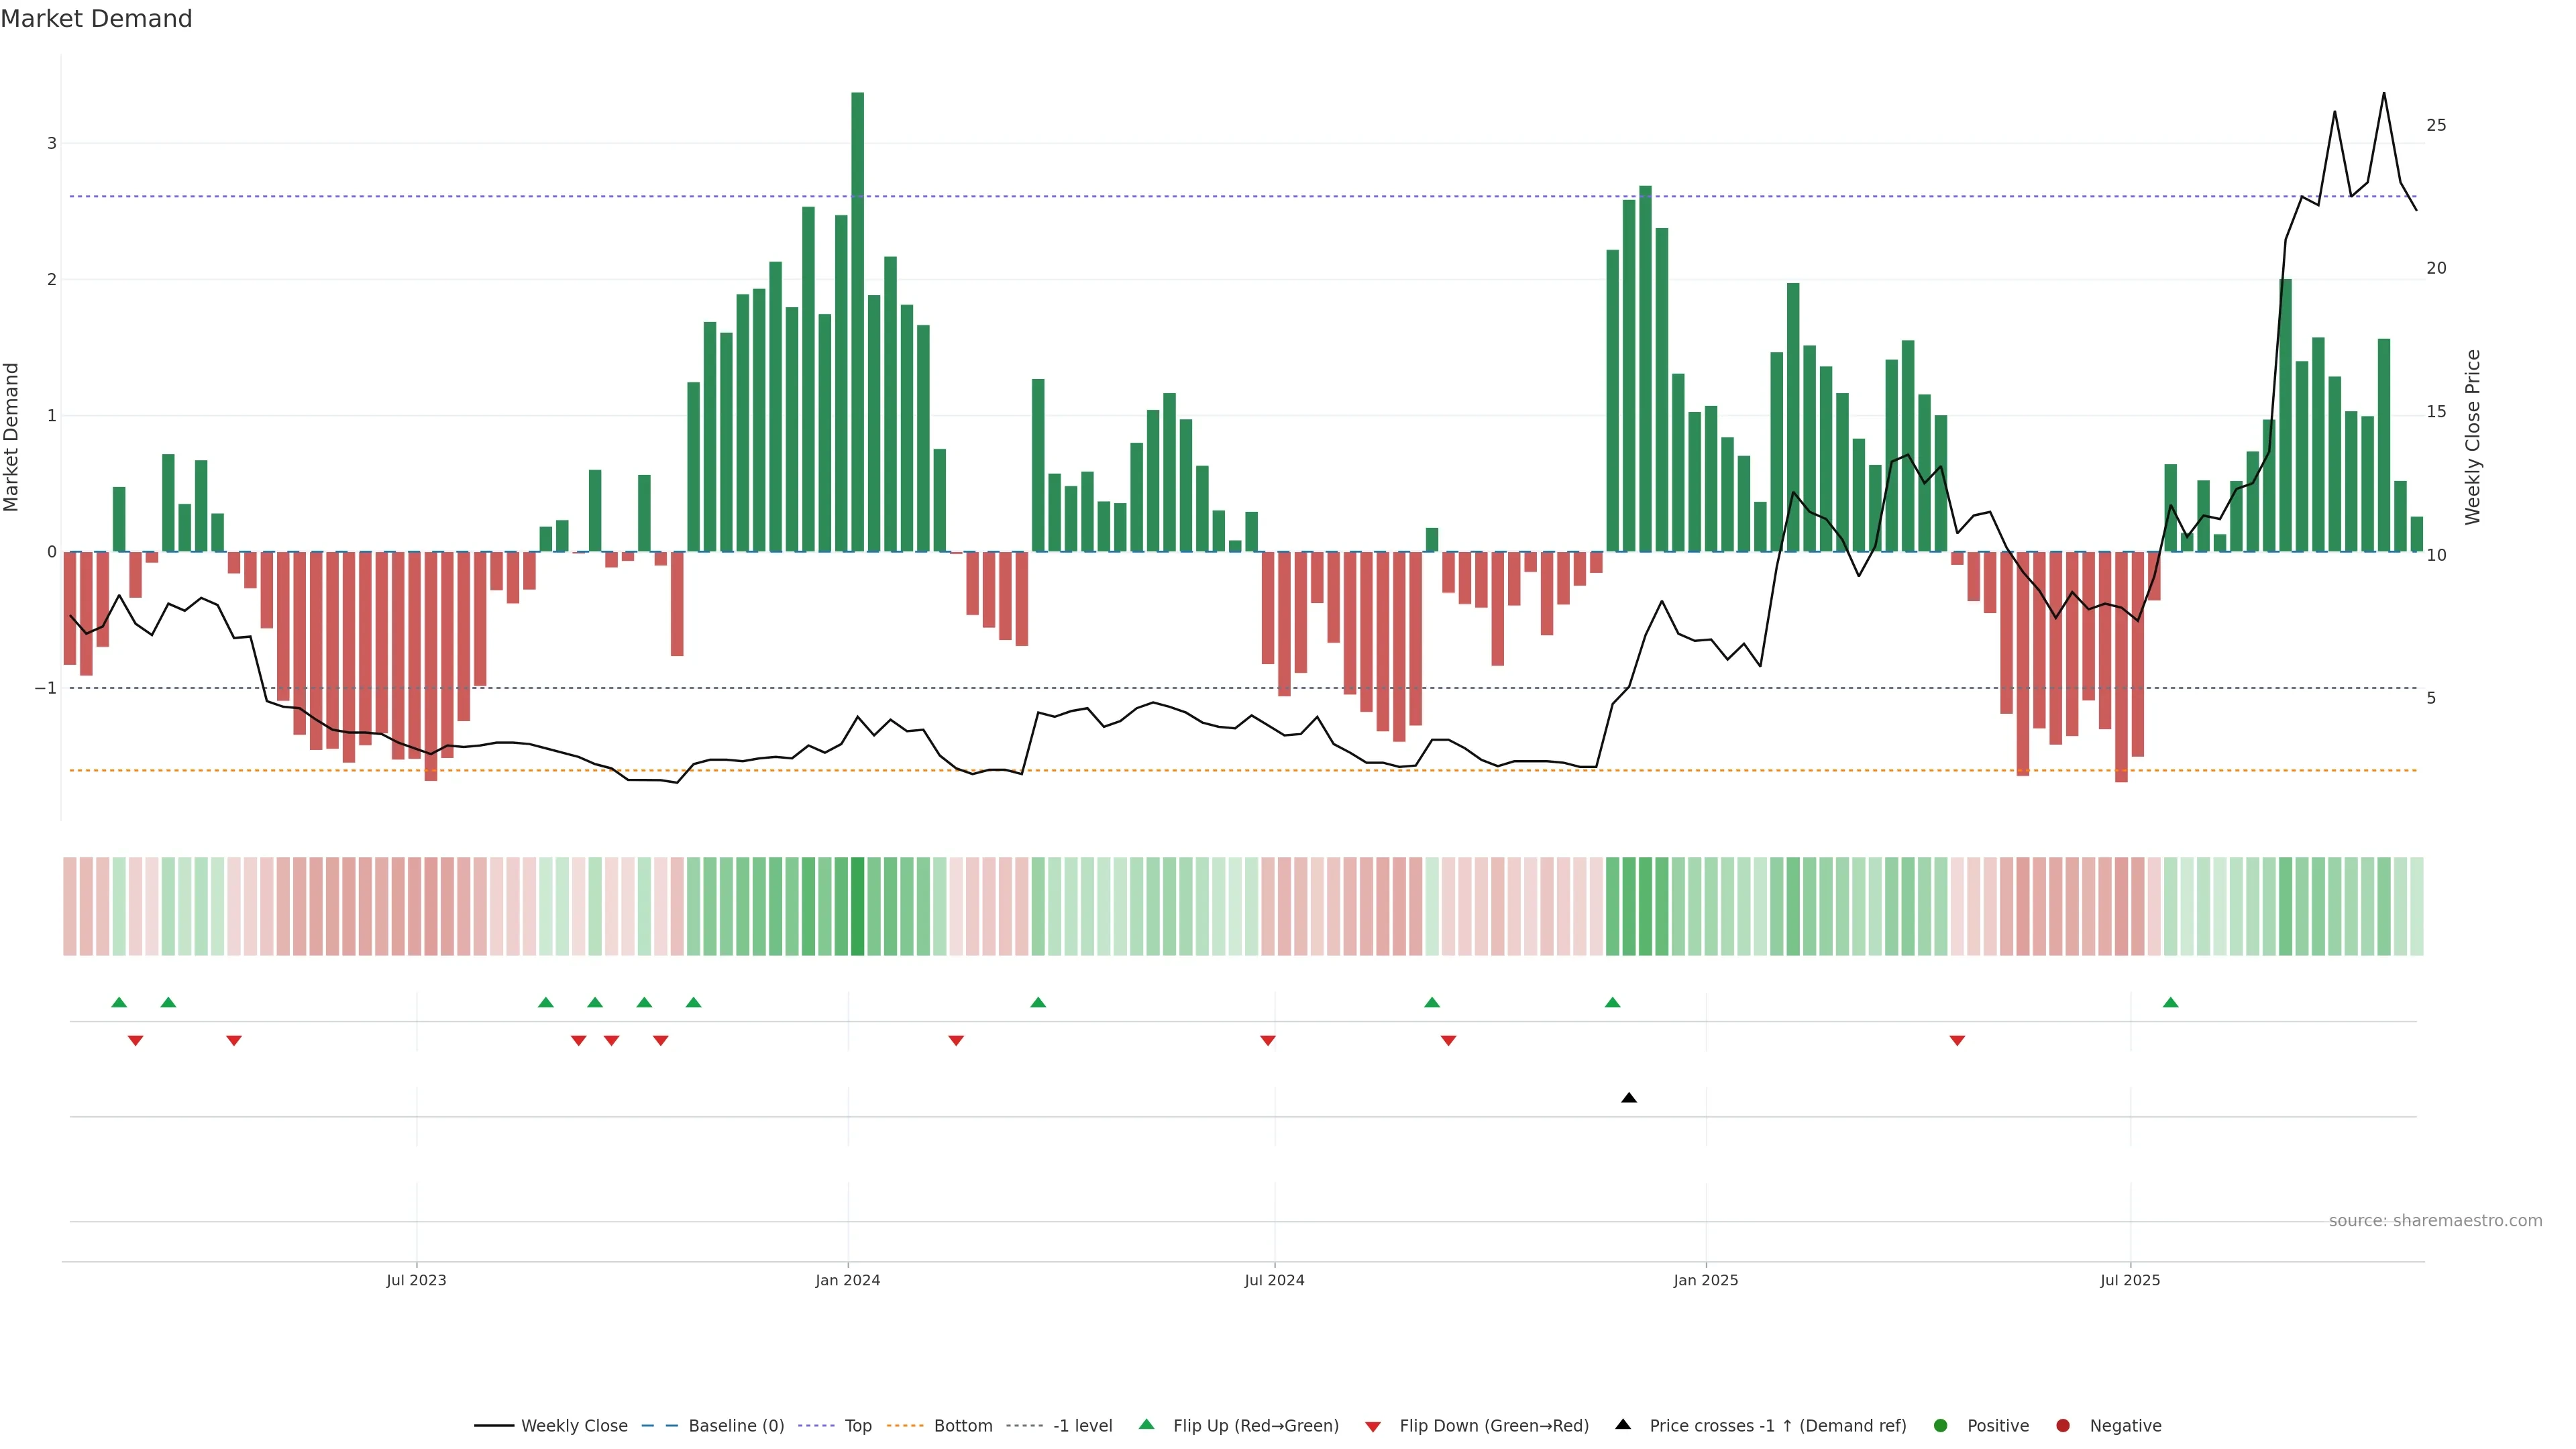
Task: Click the darkest green heatmap cell
Action: coord(857,906)
